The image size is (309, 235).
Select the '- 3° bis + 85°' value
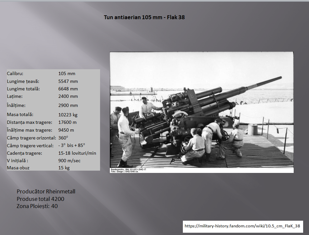[x=71, y=145]
